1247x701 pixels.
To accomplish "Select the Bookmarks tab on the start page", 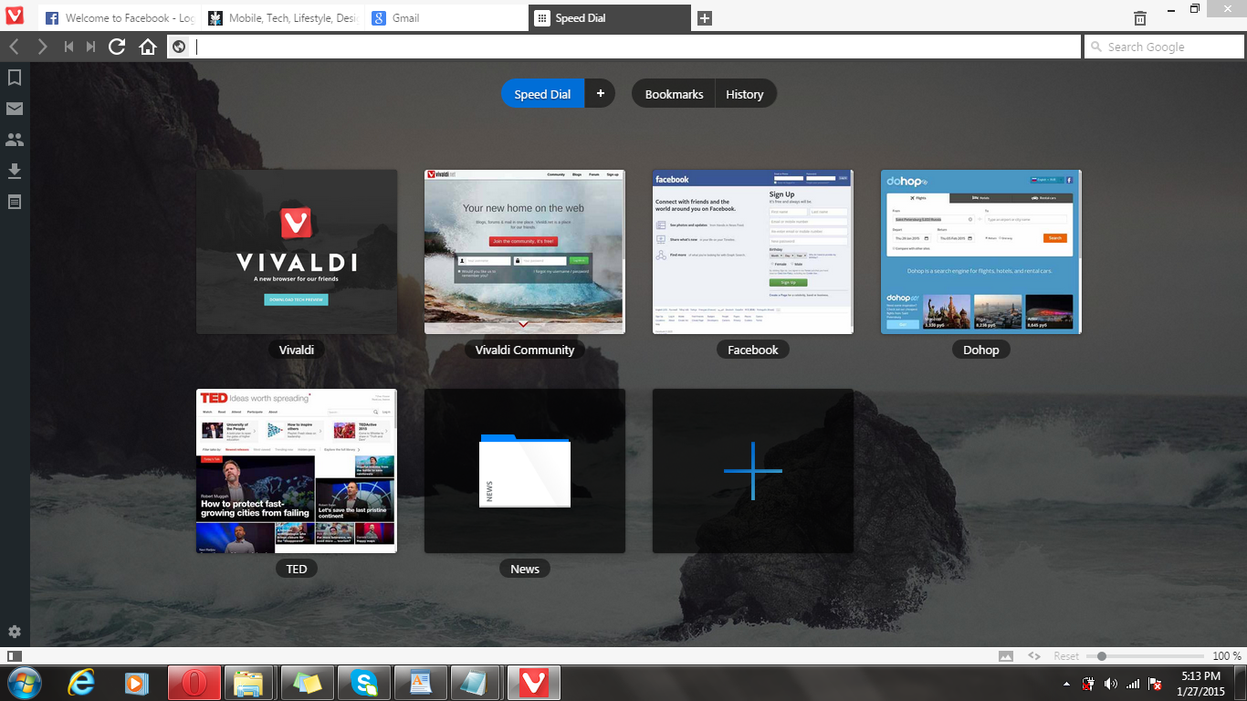I will 674,94.
